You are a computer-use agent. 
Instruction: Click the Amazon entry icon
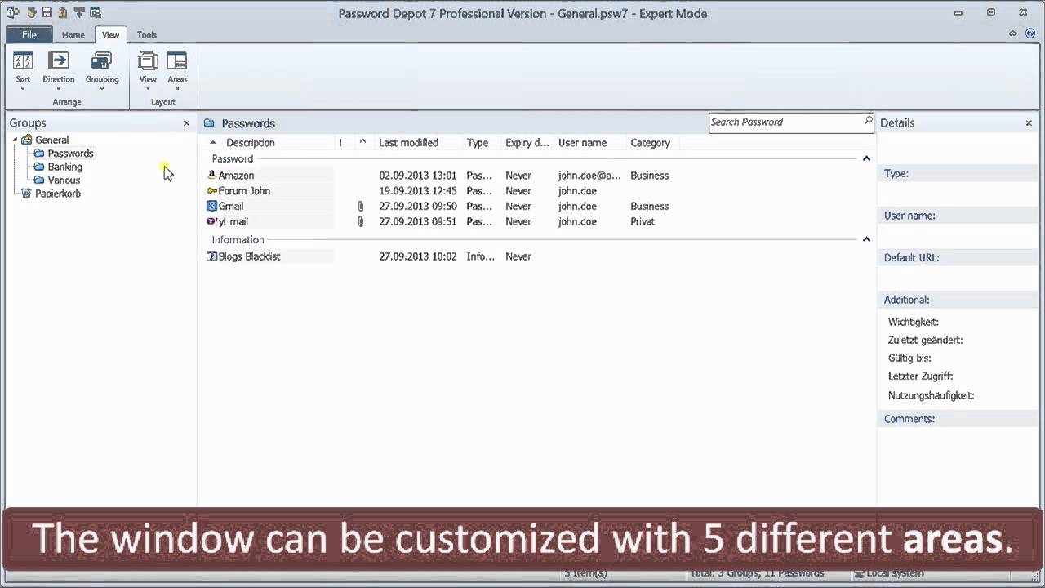211,175
